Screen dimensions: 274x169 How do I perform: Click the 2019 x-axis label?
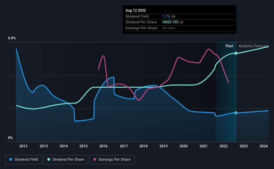pyautogui.click(x=164, y=146)
